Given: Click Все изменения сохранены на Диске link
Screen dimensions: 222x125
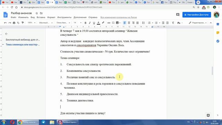Looking at the screenshot, I should (x=119, y=17).
